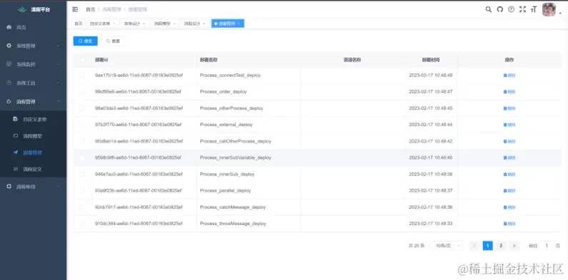Screen dimensions: 568x280
Task: Open 自定义表单 in the sidebar submenu
Action: coord(33,119)
